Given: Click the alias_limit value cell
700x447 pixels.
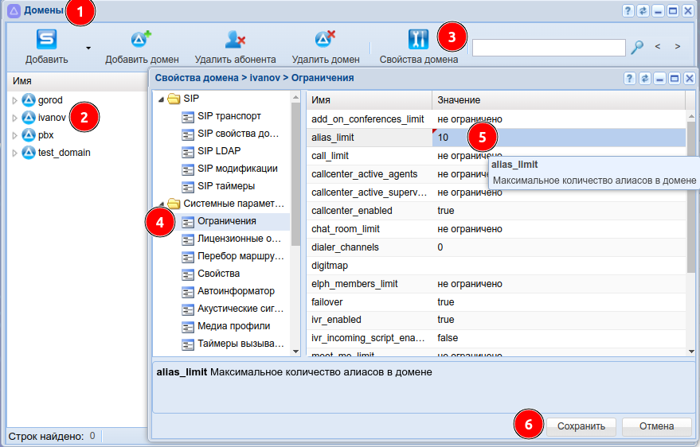Looking at the screenshot, I should [x=557, y=138].
